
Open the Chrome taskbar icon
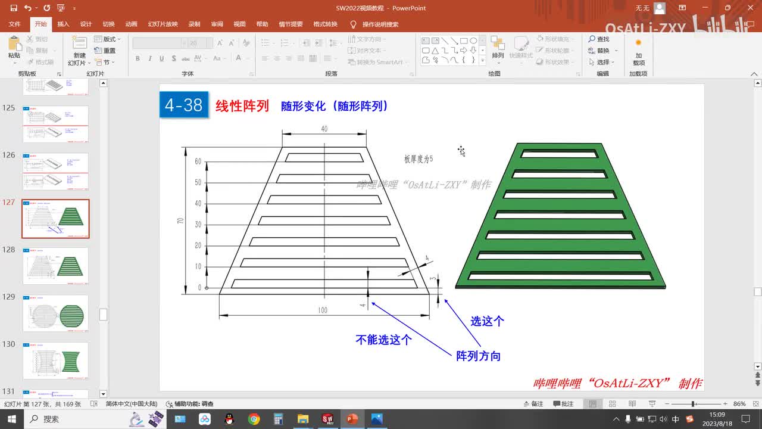point(254,419)
